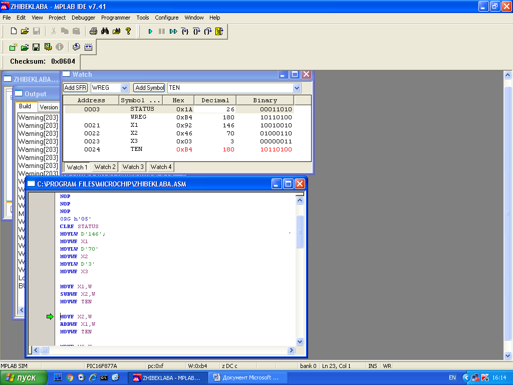Open the Programmer menu
Screen dimensions: 513x385
tap(116, 18)
